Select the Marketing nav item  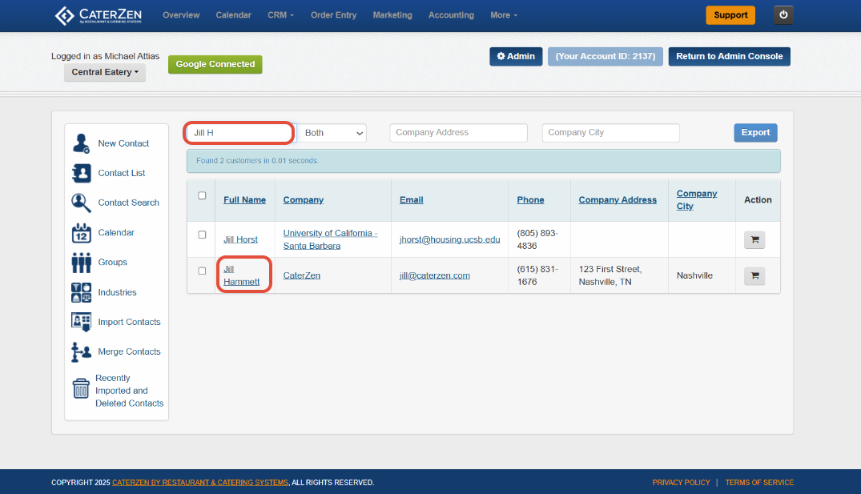(x=392, y=15)
